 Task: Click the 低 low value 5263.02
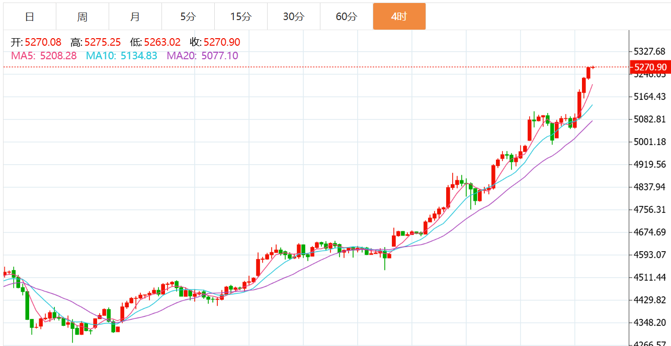(x=162, y=43)
